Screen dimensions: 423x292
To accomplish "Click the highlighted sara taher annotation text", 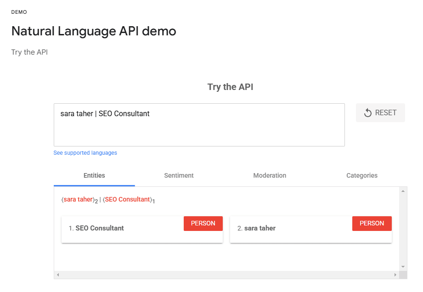I will (78, 199).
